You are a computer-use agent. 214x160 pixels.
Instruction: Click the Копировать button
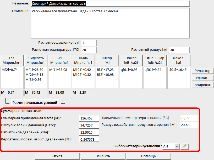202,85
